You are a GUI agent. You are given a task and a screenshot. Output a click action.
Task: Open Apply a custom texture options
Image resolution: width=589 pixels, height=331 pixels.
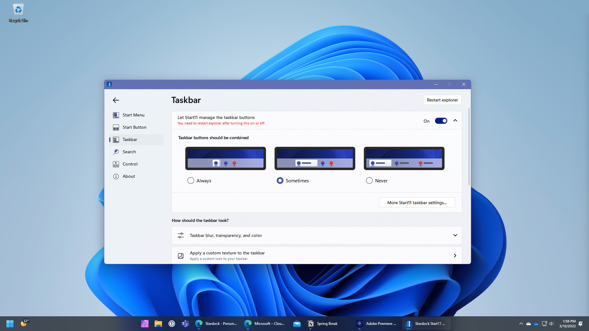pos(455,255)
